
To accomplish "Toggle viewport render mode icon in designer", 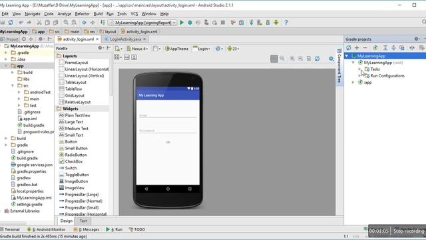I will tap(118, 57).
